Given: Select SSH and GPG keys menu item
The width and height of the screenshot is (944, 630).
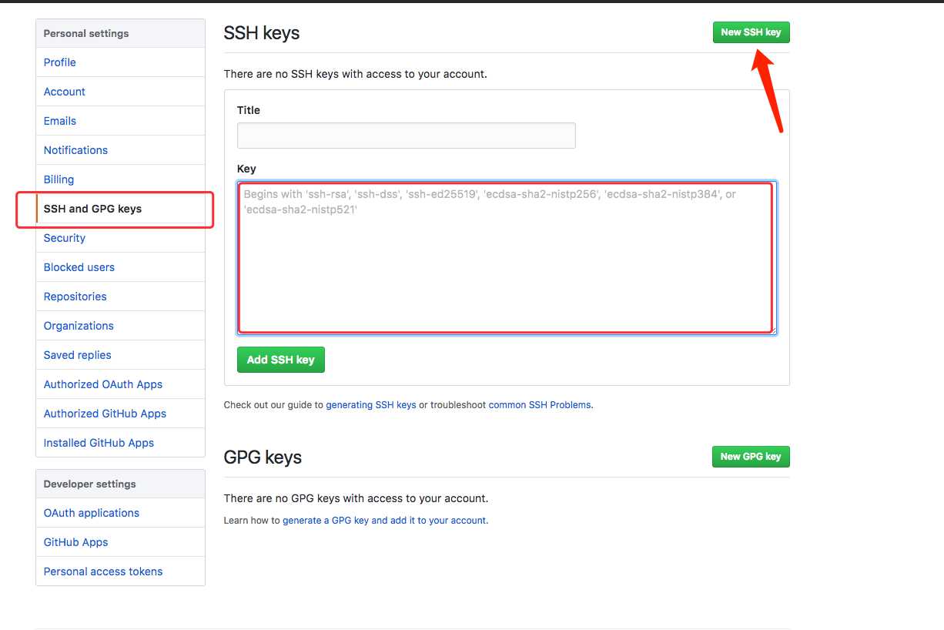Looking at the screenshot, I should coord(92,209).
